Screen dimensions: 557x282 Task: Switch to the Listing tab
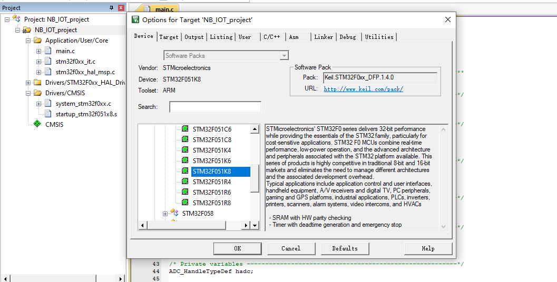tap(221, 37)
